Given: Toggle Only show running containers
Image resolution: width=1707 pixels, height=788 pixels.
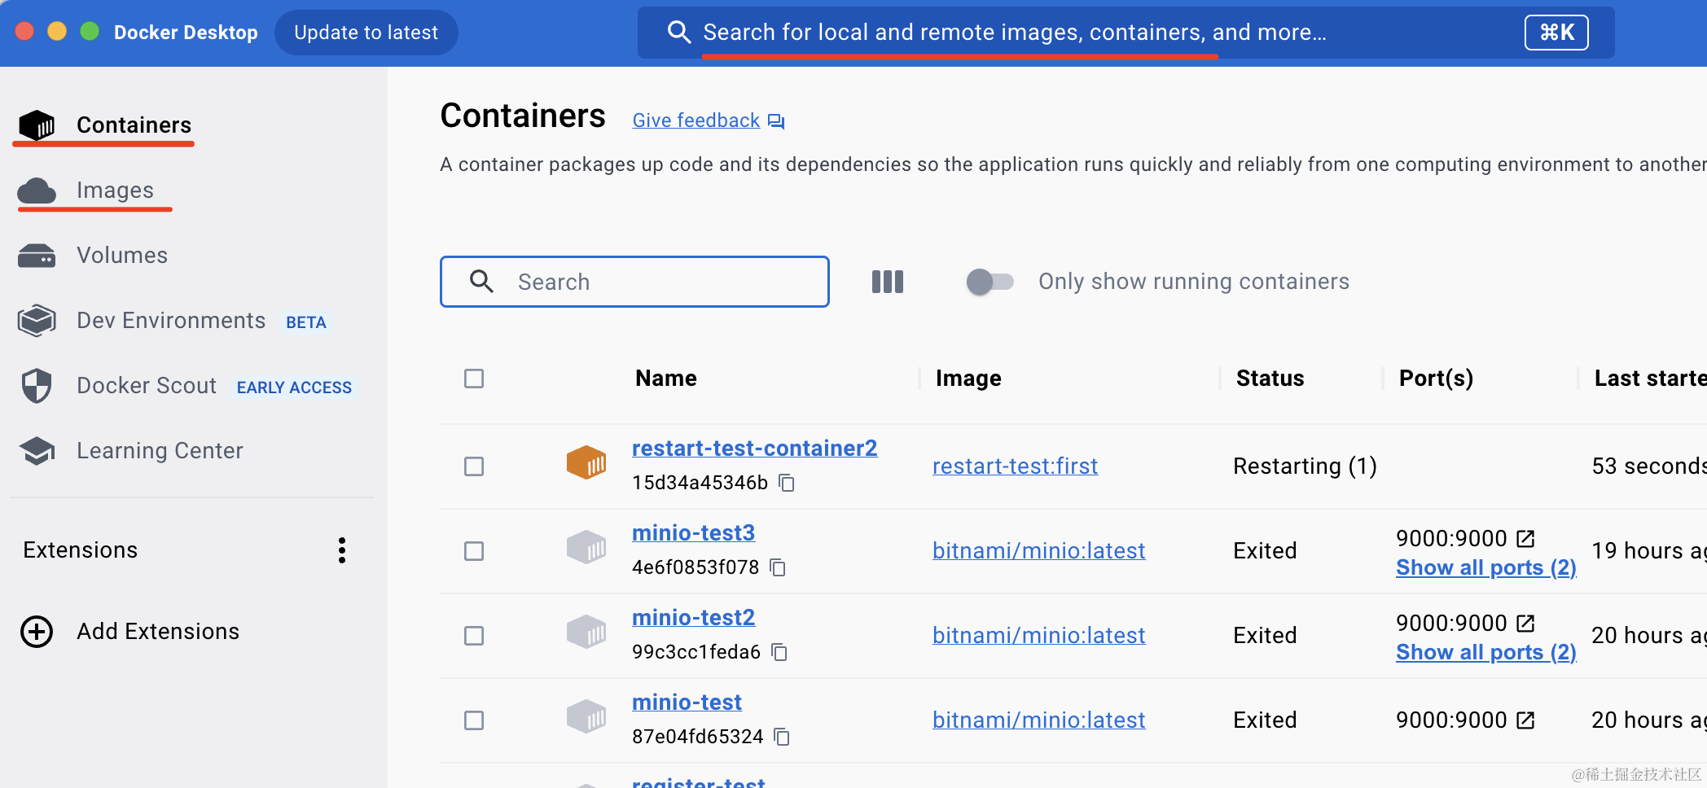Looking at the screenshot, I should coord(990,282).
